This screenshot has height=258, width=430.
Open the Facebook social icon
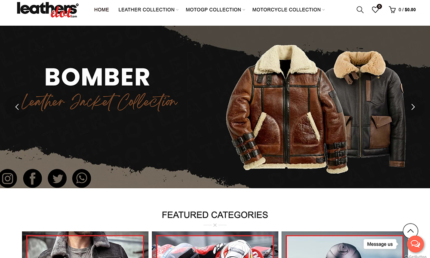[x=32, y=178]
